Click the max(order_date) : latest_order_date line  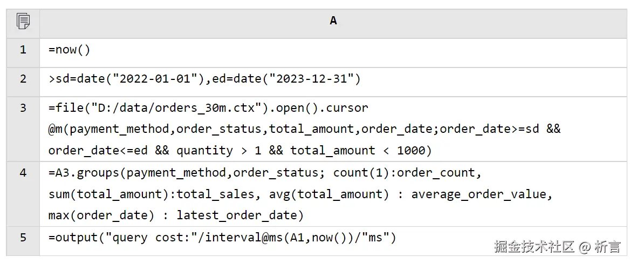tap(176, 215)
